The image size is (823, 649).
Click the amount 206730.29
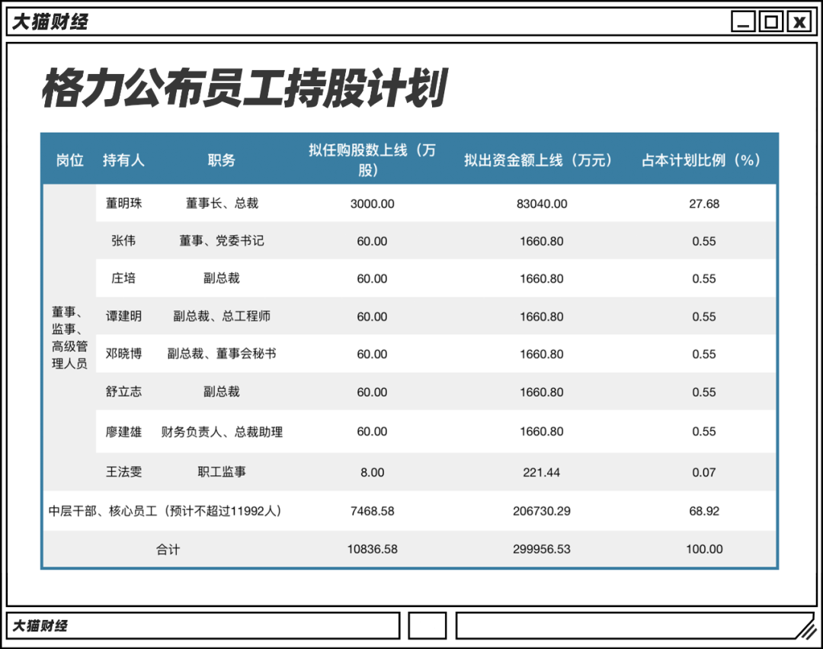(542, 511)
